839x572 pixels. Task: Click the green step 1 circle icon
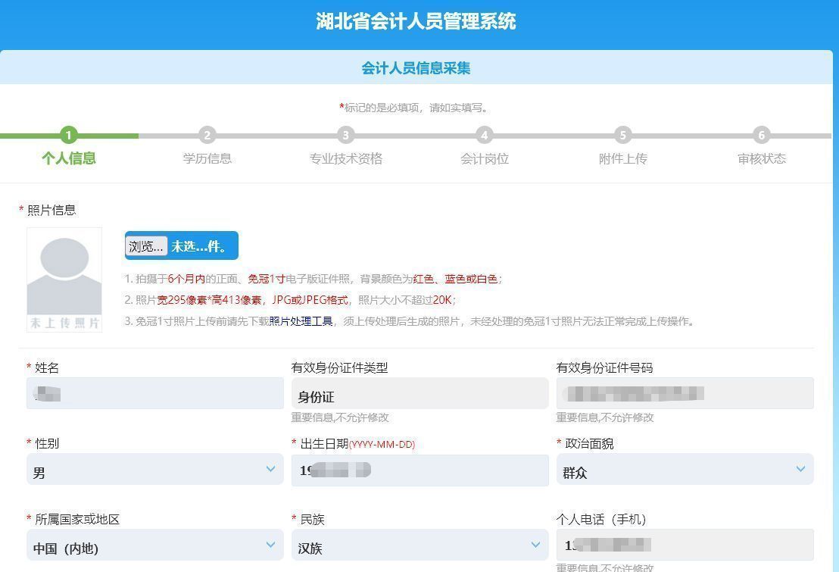pos(69,136)
